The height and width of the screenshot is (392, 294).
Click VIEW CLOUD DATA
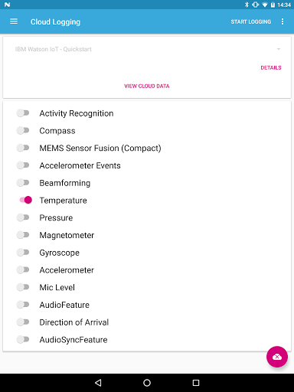(x=147, y=86)
